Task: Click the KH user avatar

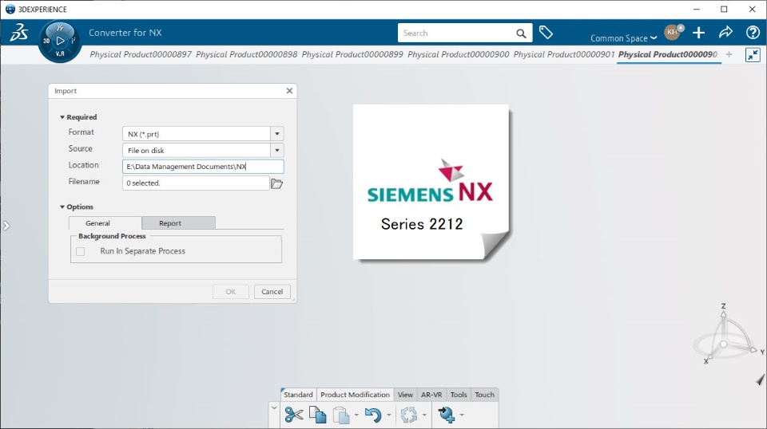Action: coord(673,33)
